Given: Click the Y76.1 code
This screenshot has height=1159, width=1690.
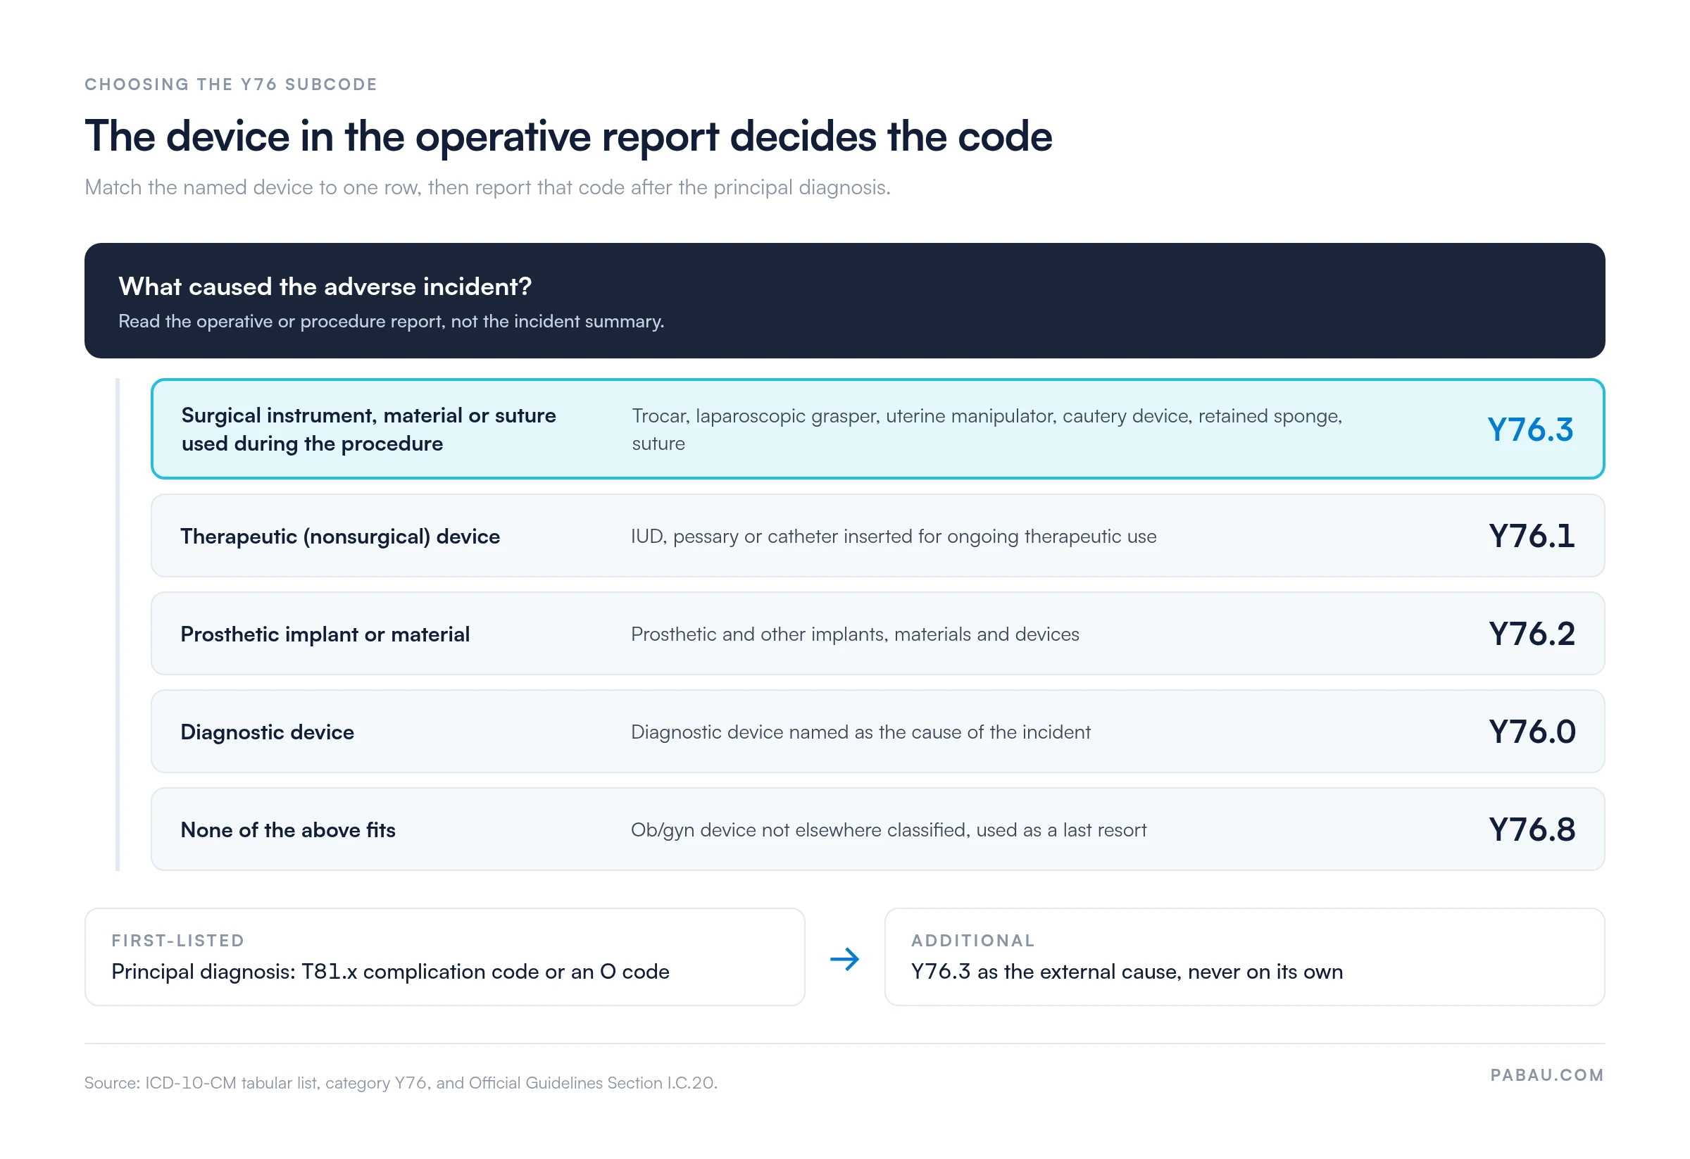Looking at the screenshot, I should [x=1531, y=536].
